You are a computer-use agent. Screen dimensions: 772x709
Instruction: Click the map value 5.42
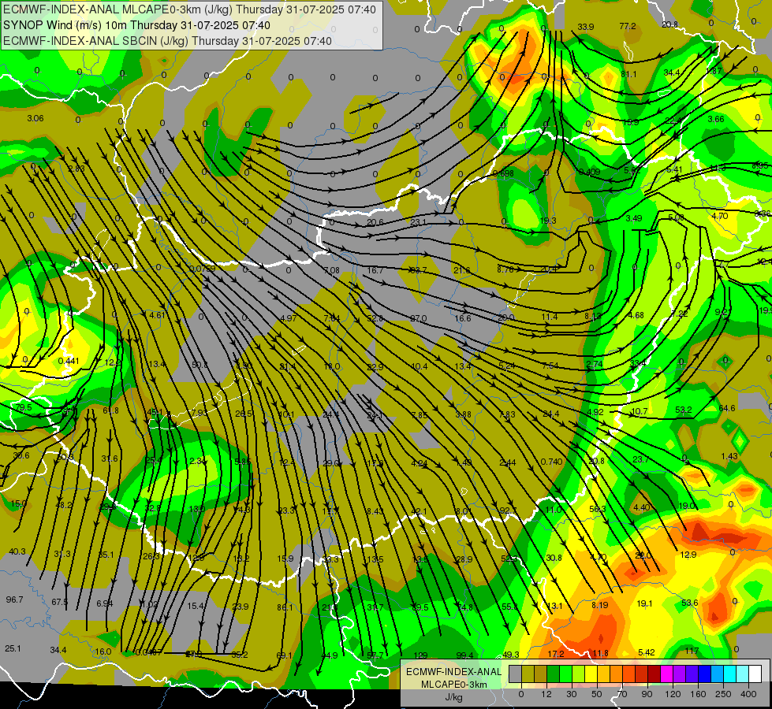coord(647,652)
